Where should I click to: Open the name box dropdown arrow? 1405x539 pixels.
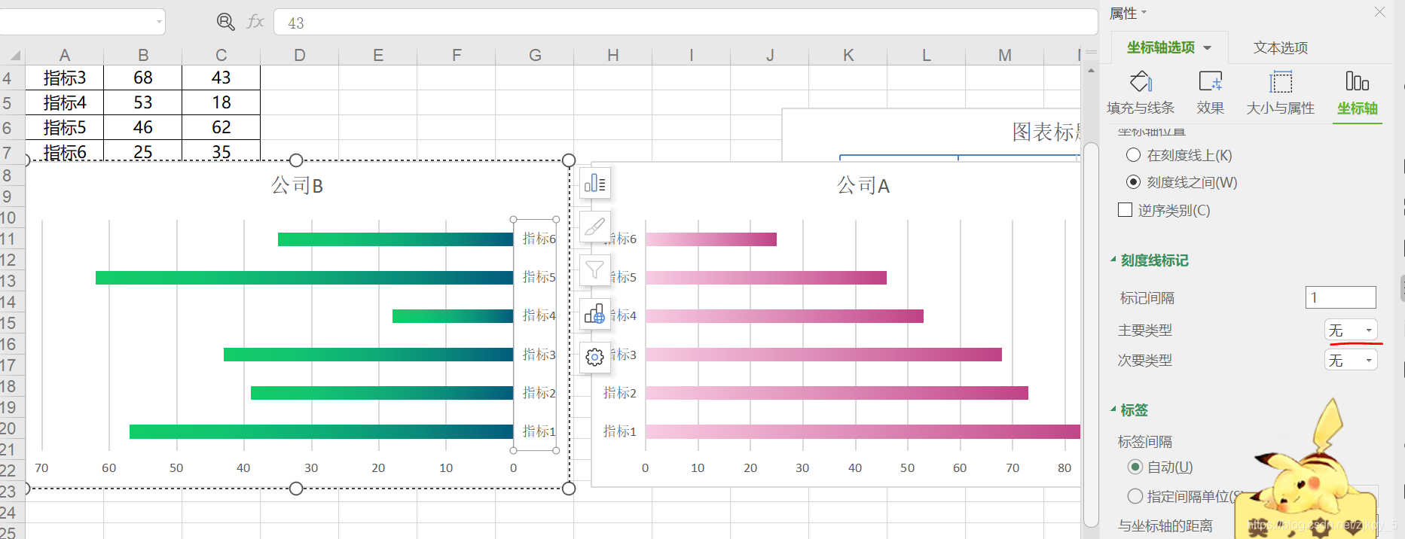[159, 22]
